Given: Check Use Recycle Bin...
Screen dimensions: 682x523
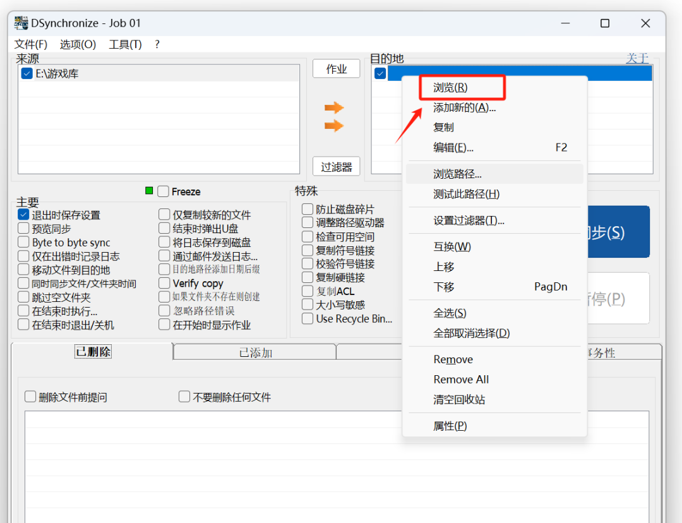Looking at the screenshot, I should pyautogui.click(x=308, y=318).
